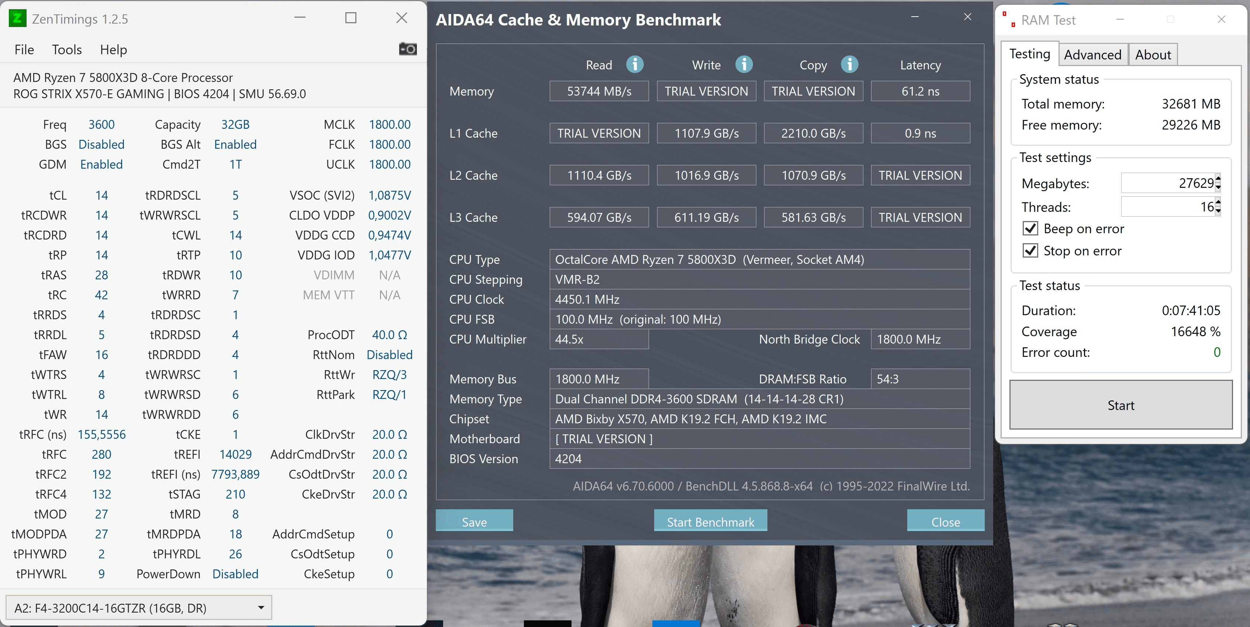
Task: Click the Total memory value 32681 MB
Action: [1191, 104]
